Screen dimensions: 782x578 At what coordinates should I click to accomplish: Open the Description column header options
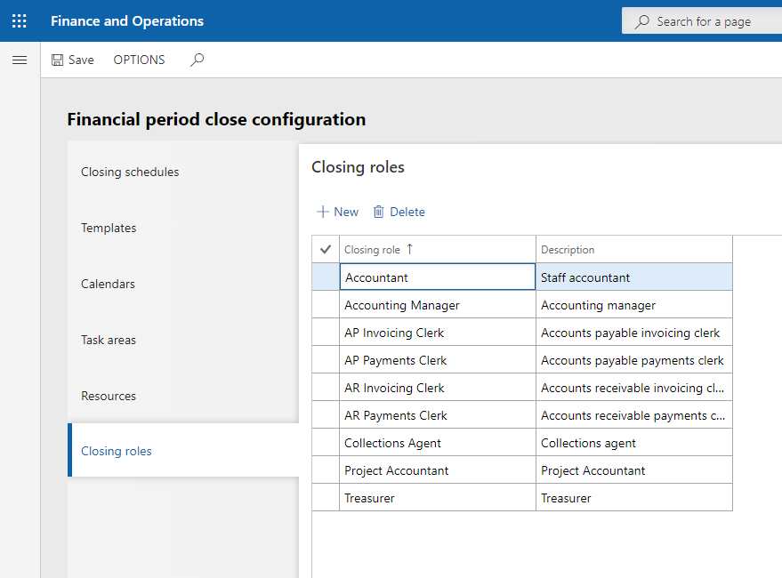click(x=568, y=250)
